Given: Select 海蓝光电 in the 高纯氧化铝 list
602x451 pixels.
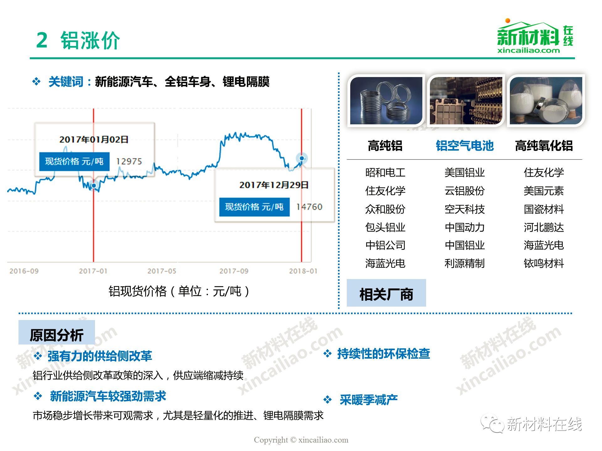Looking at the screenshot, I should 544,245.
